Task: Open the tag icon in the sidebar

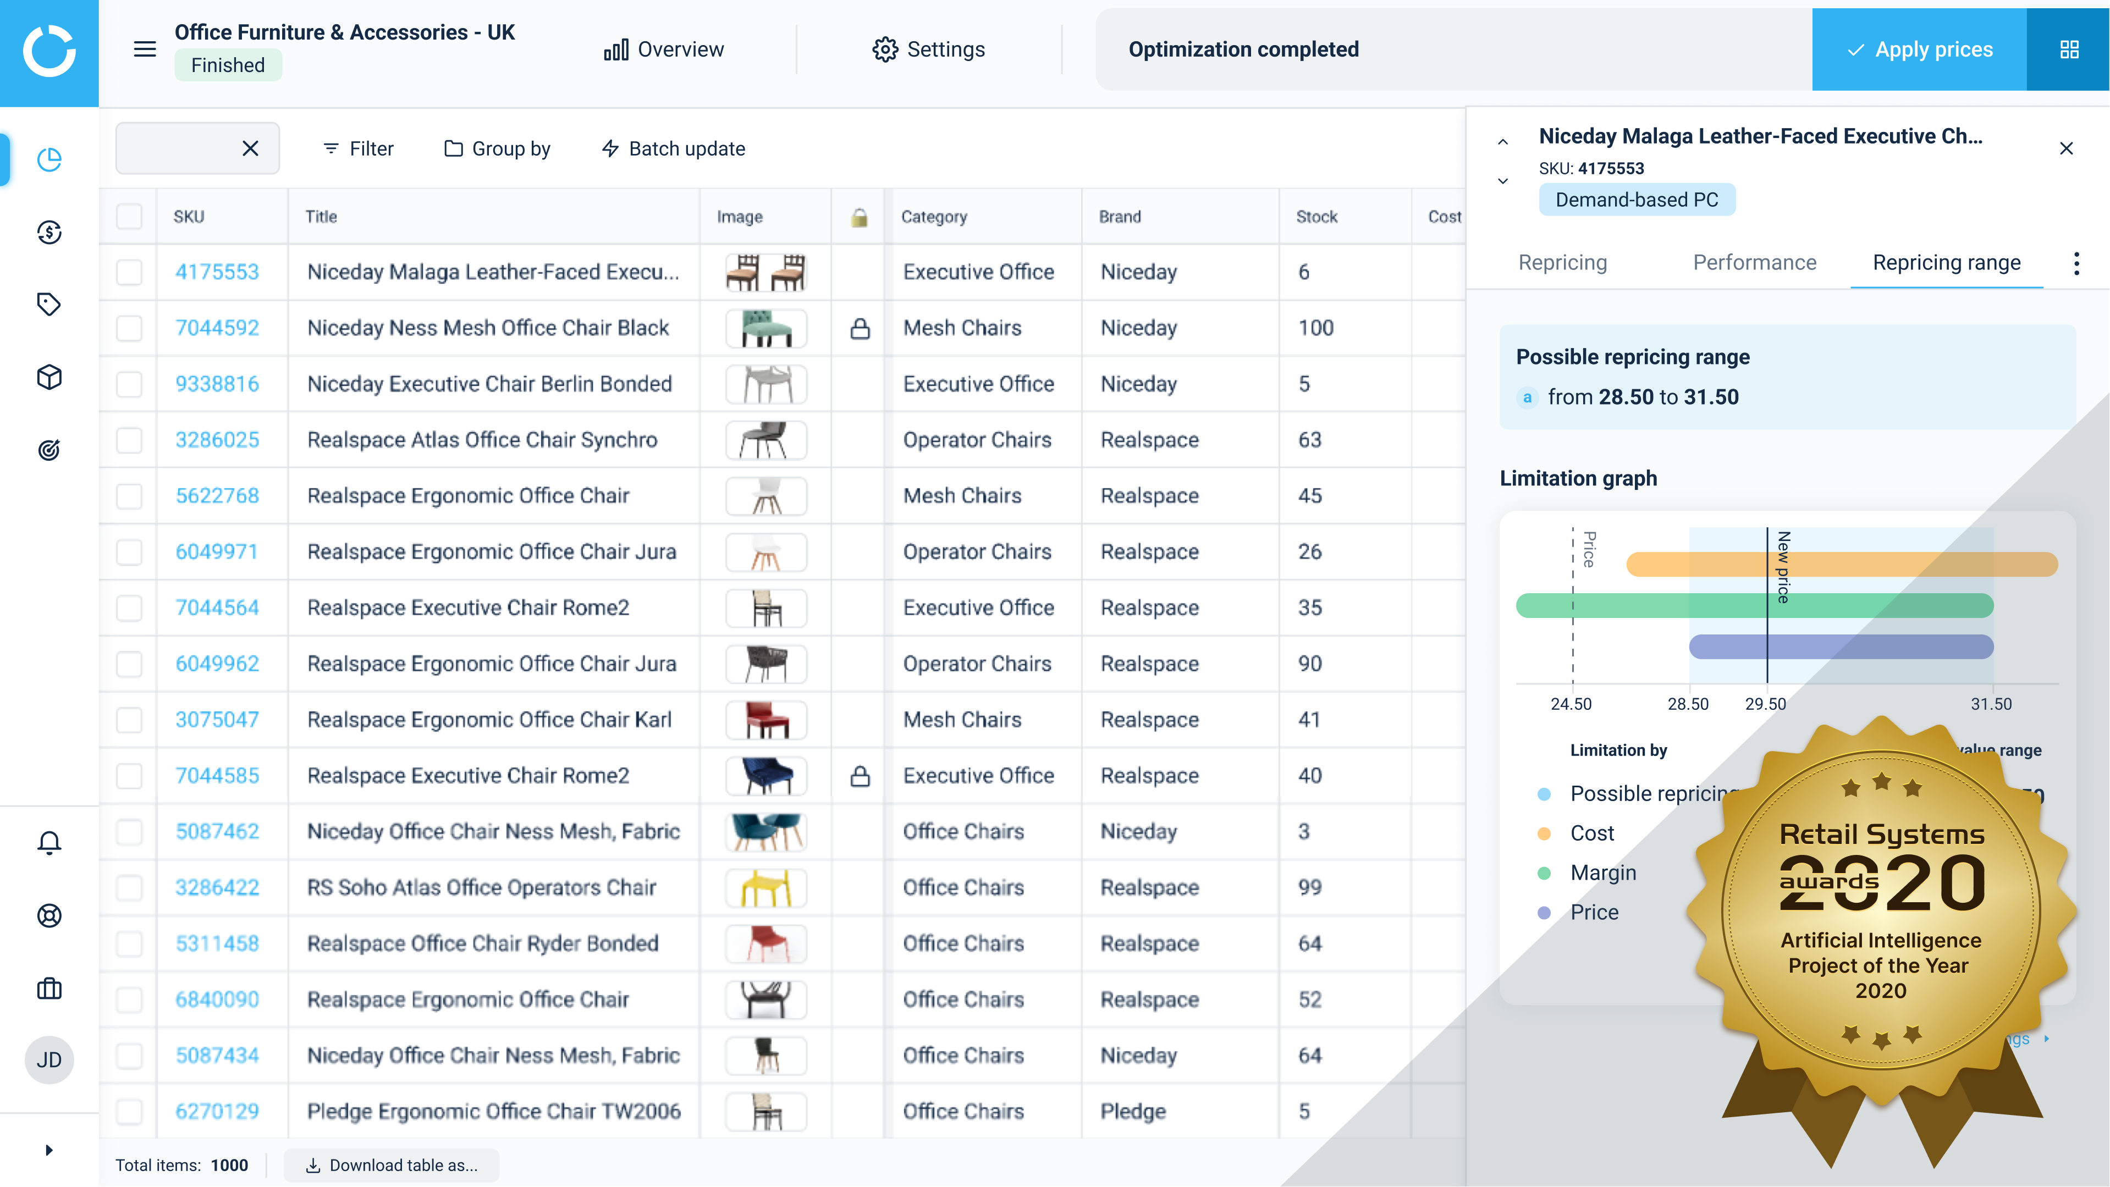Action: pyautogui.click(x=49, y=305)
